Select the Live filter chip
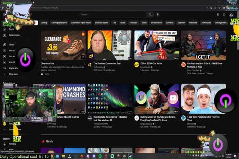The image size is (239, 159). pyautogui.click(x=114, y=23)
